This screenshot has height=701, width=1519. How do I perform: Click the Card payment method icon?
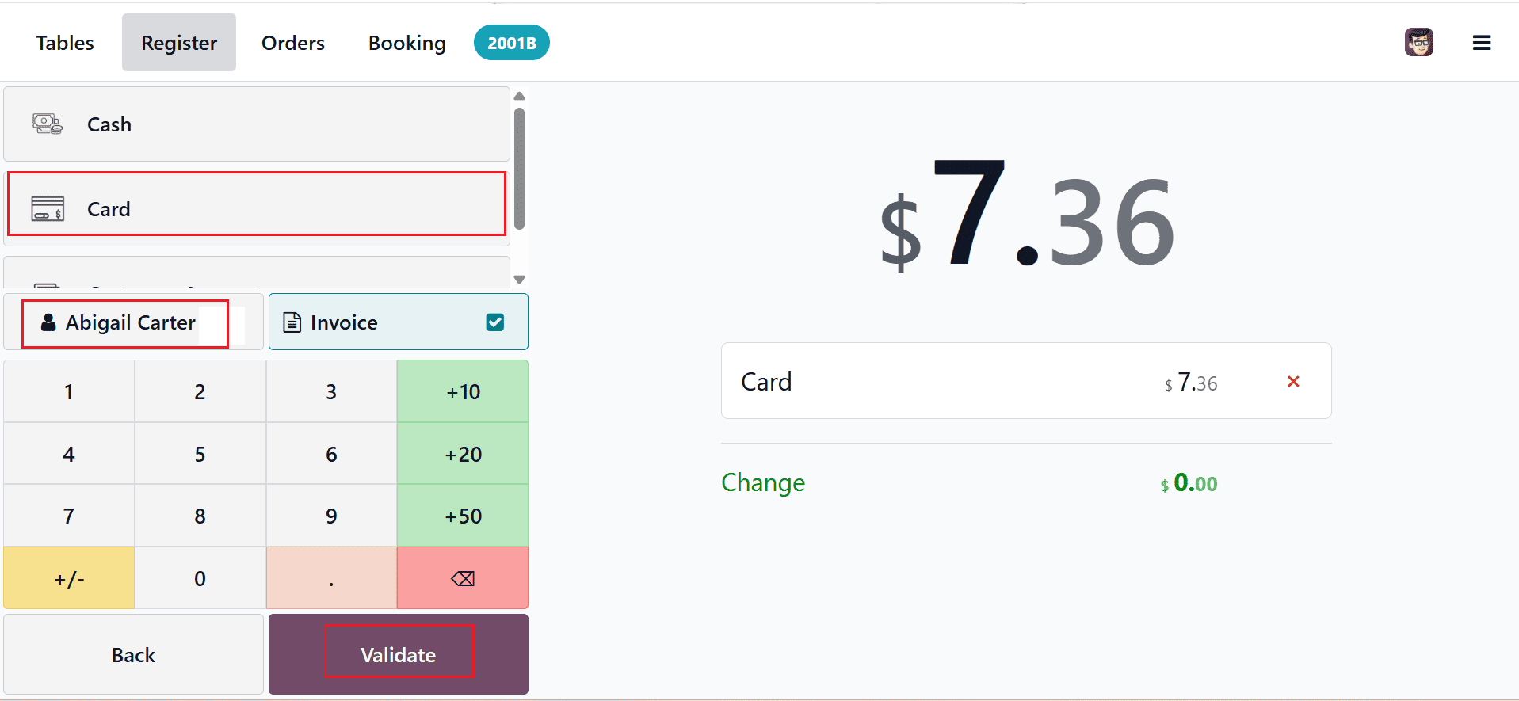coord(47,208)
